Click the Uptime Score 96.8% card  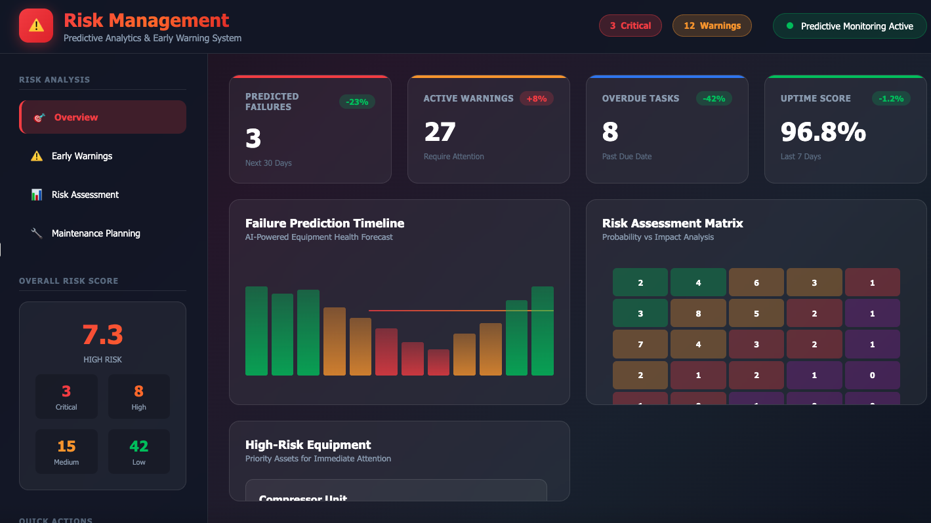[x=845, y=130]
